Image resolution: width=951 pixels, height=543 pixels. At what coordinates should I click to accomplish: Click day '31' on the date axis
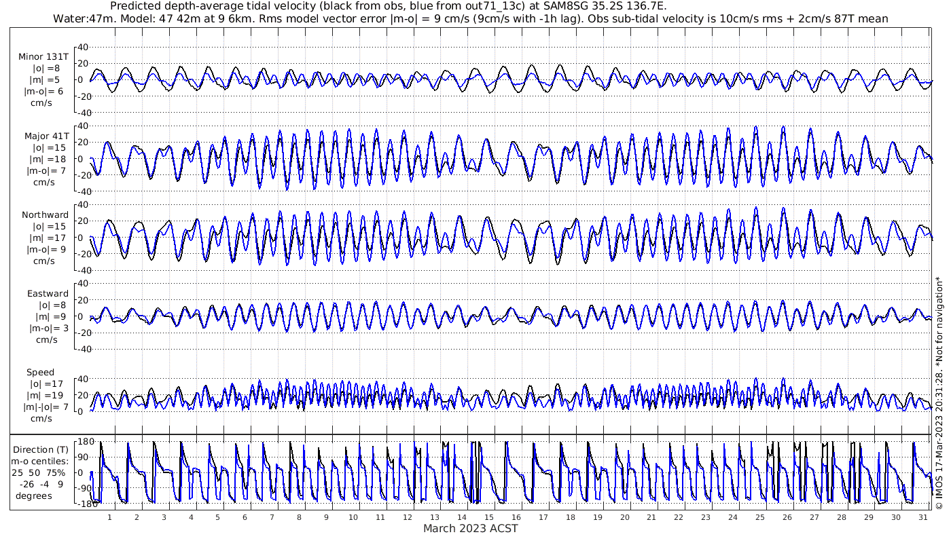[922, 517]
